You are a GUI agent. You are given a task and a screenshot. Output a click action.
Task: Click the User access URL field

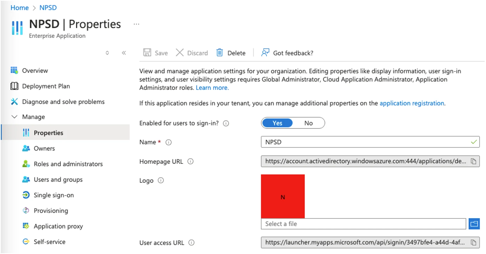pos(370,242)
